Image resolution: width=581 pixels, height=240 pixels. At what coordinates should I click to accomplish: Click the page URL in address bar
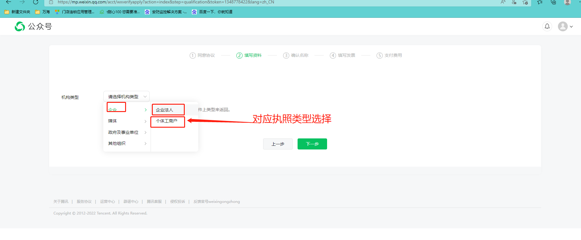(x=166, y=2)
